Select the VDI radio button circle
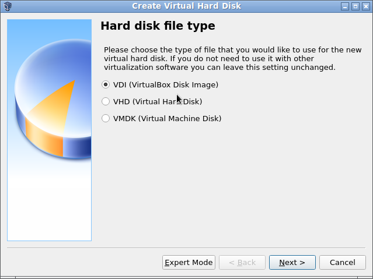This screenshot has width=373, height=279. tap(106, 84)
